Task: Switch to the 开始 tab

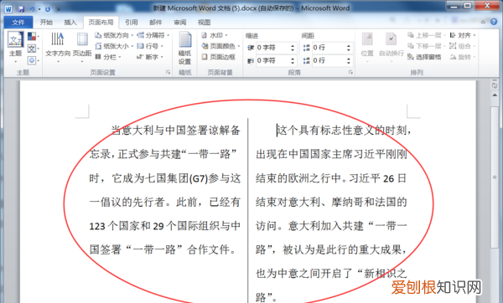Action: point(46,22)
